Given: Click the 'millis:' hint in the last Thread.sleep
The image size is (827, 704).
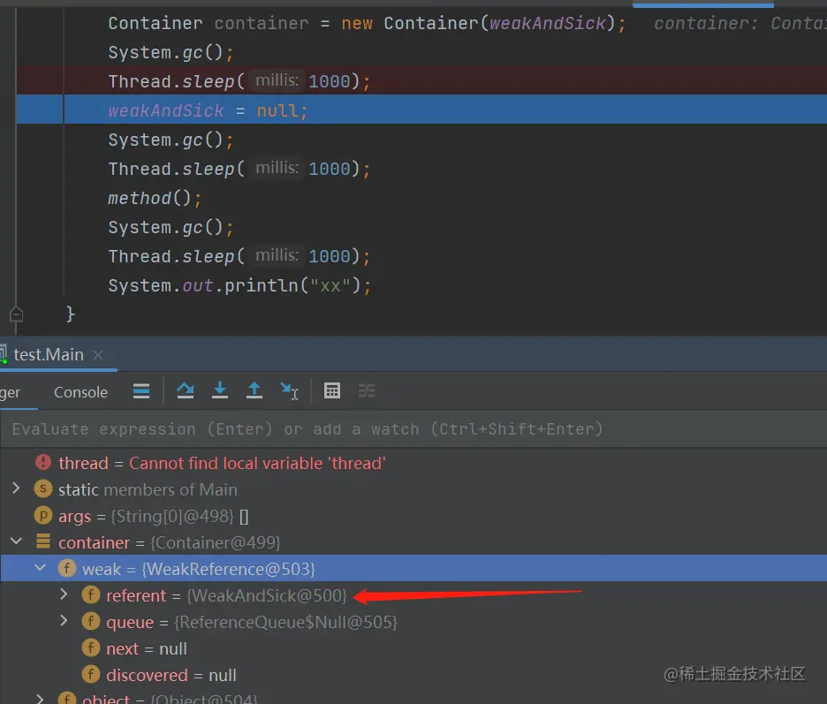Looking at the screenshot, I should point(277,255).
